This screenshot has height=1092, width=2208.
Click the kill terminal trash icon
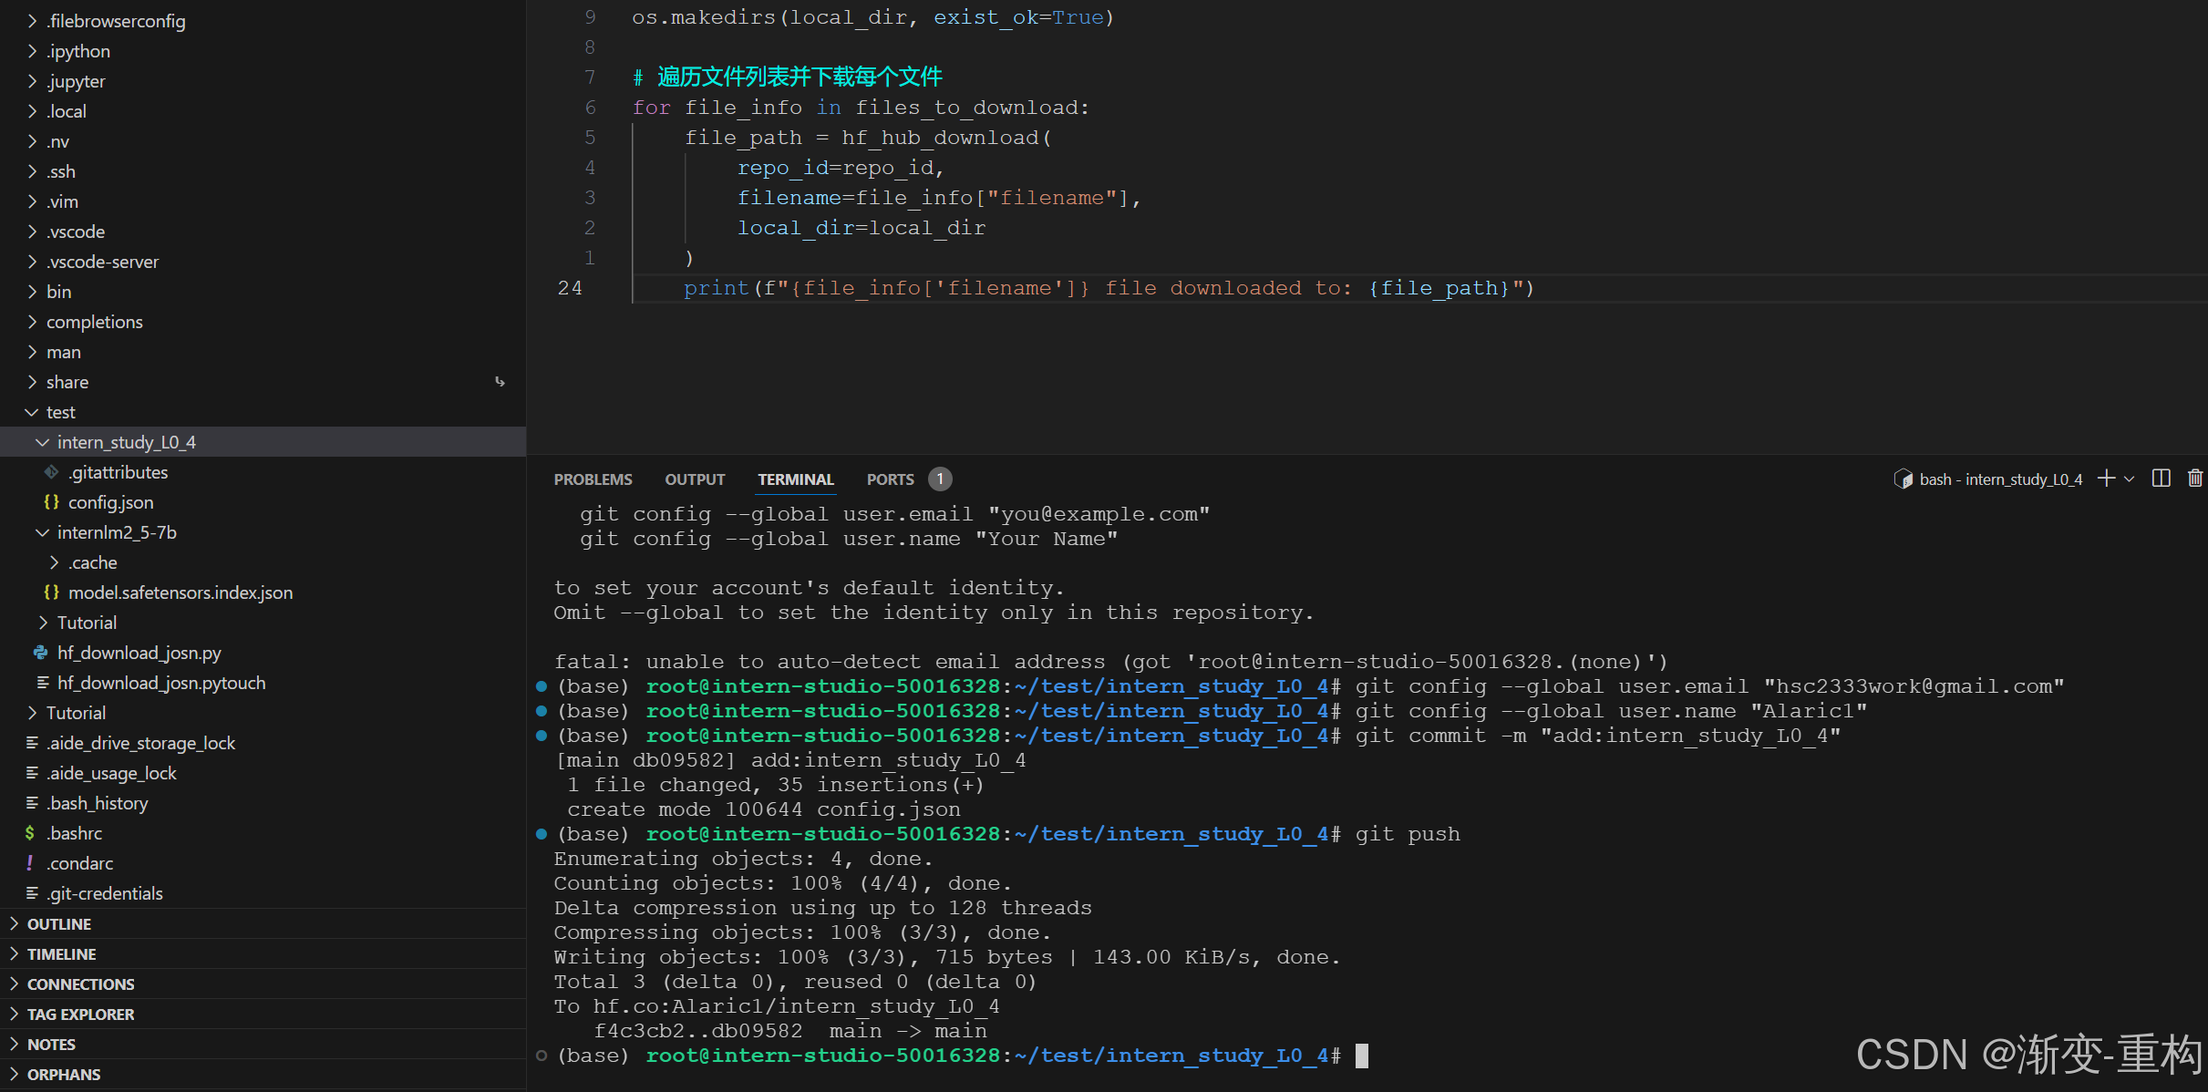coord(2195,479)
